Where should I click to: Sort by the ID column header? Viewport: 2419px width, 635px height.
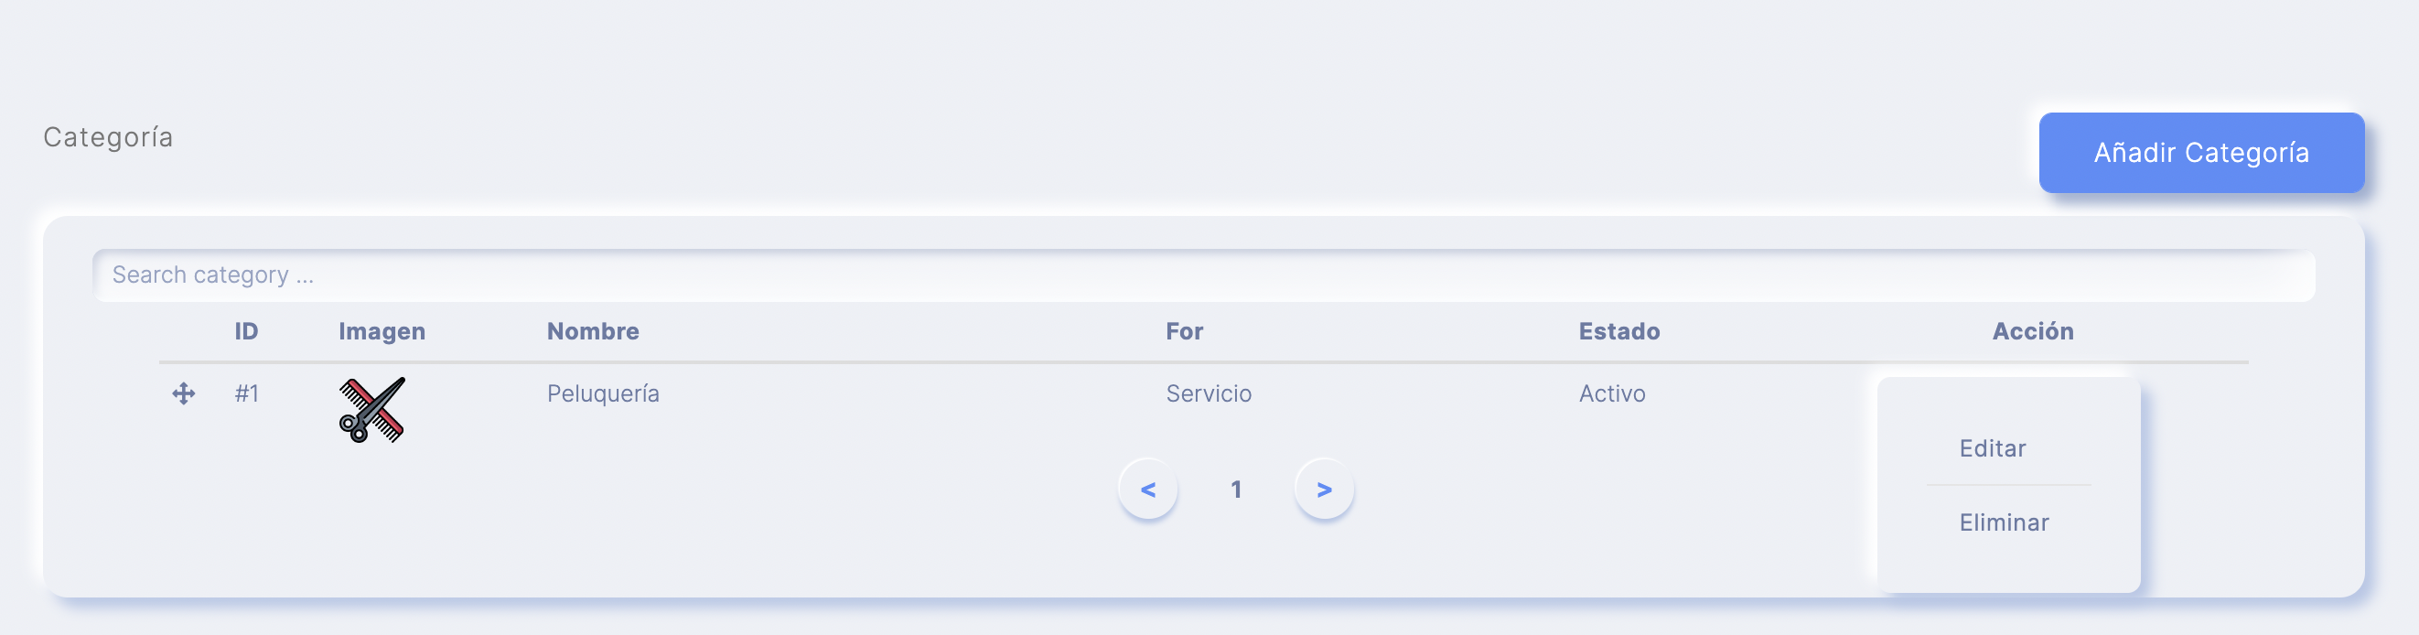[x=246, y=330]
